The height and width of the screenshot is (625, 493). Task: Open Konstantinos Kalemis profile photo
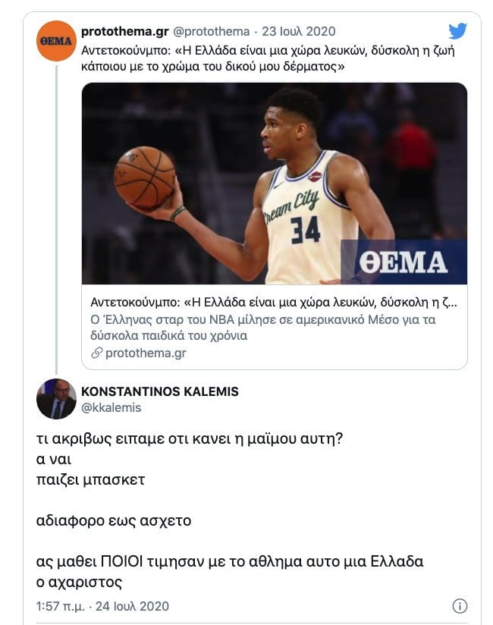point(56,399)
